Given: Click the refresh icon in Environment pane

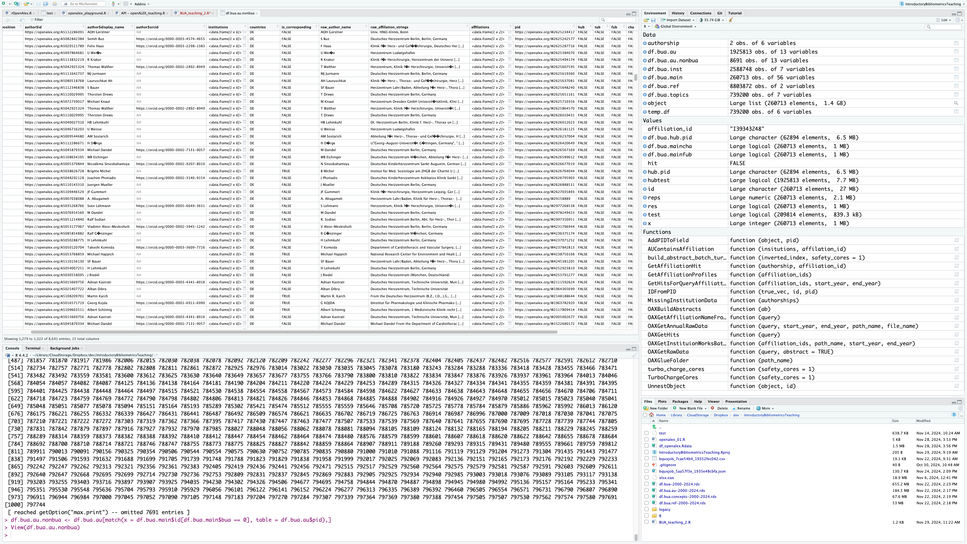Looking at the screenshot, I should click(957, 20).
